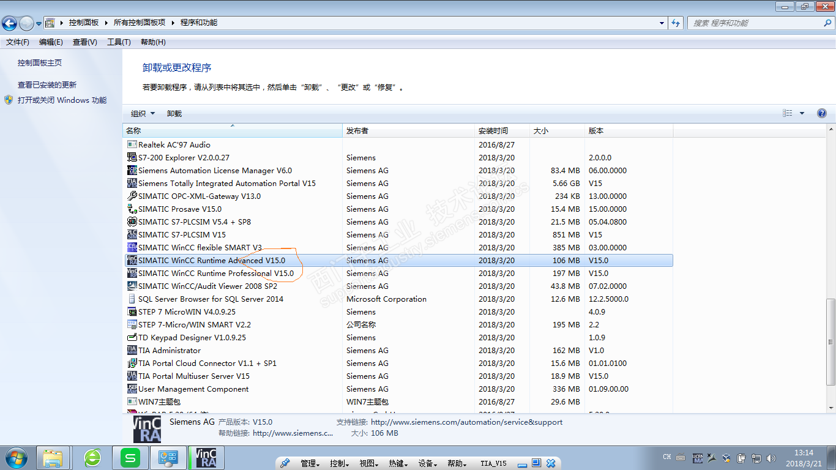Select the TD Keypad Designer V1.0.9.25 icon
836x470 pixels.
tap(132, 338)
